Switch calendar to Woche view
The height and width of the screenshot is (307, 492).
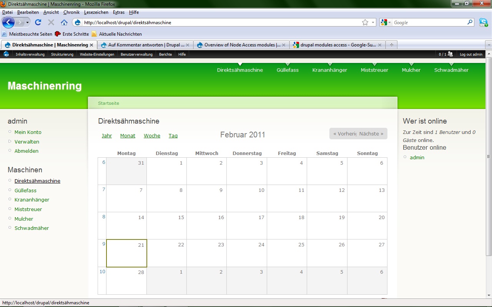click(152, 135)
